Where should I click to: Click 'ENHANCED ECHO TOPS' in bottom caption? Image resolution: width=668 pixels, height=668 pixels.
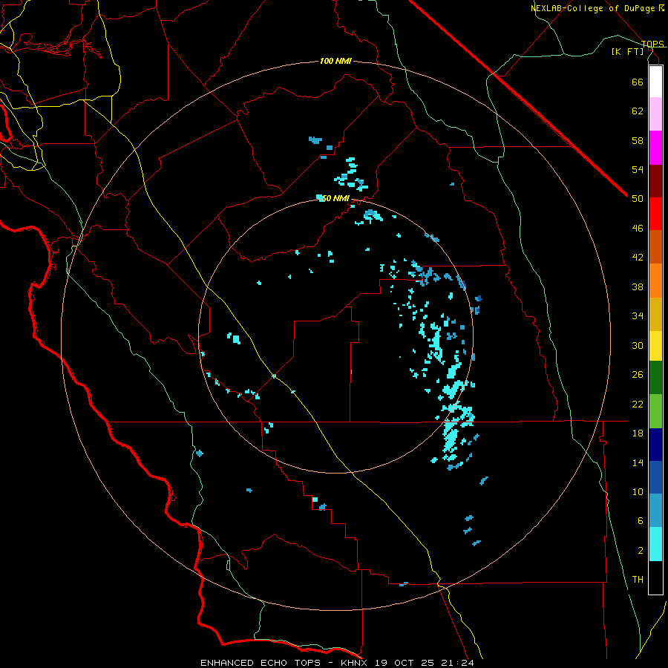(x=261, y=663)
